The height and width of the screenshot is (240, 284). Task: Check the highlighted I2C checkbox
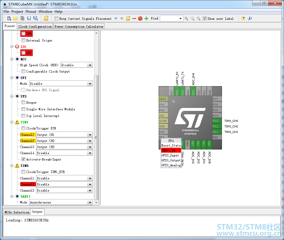point(23,53)
